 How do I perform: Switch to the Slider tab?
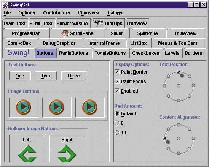(117, 33)
